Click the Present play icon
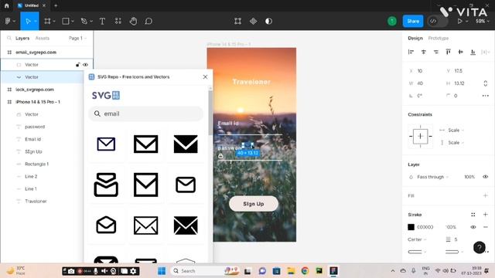This screenshot has width=495, height=278. pos(460,21)
